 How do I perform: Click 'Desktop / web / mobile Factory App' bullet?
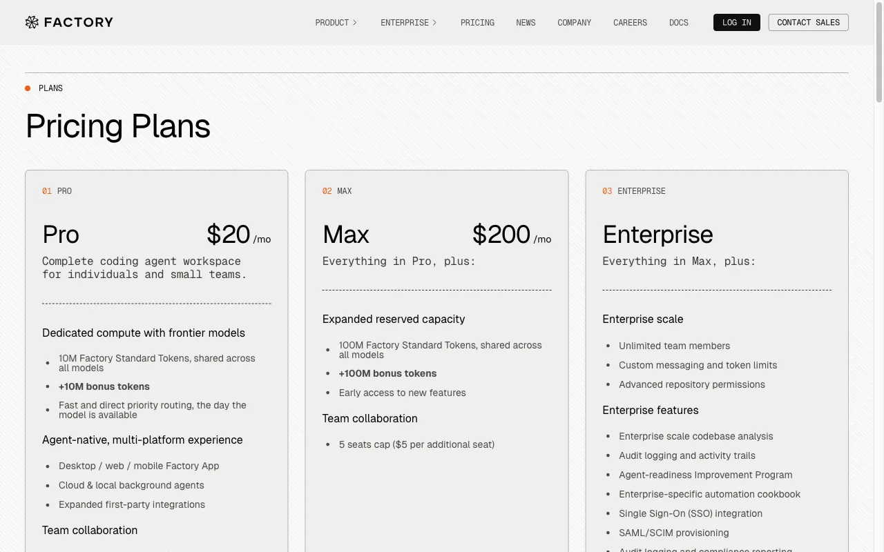tap(139, 466)
